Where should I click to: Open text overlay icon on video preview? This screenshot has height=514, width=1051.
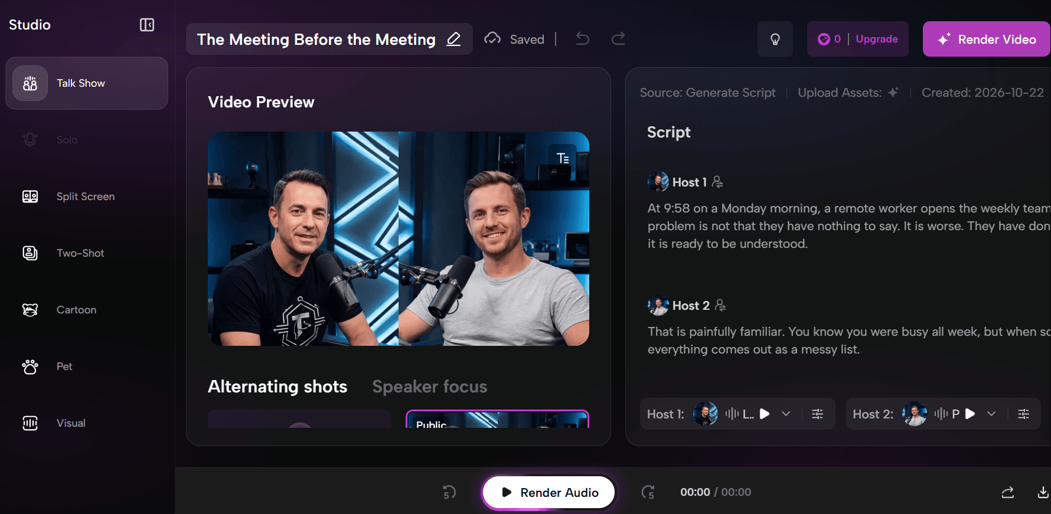[563, 158]
